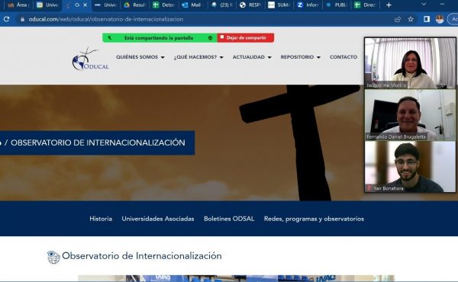Open a new browser tab with plus
The height and width of the screenshot is (282, 458).
[x=389, y=5]
